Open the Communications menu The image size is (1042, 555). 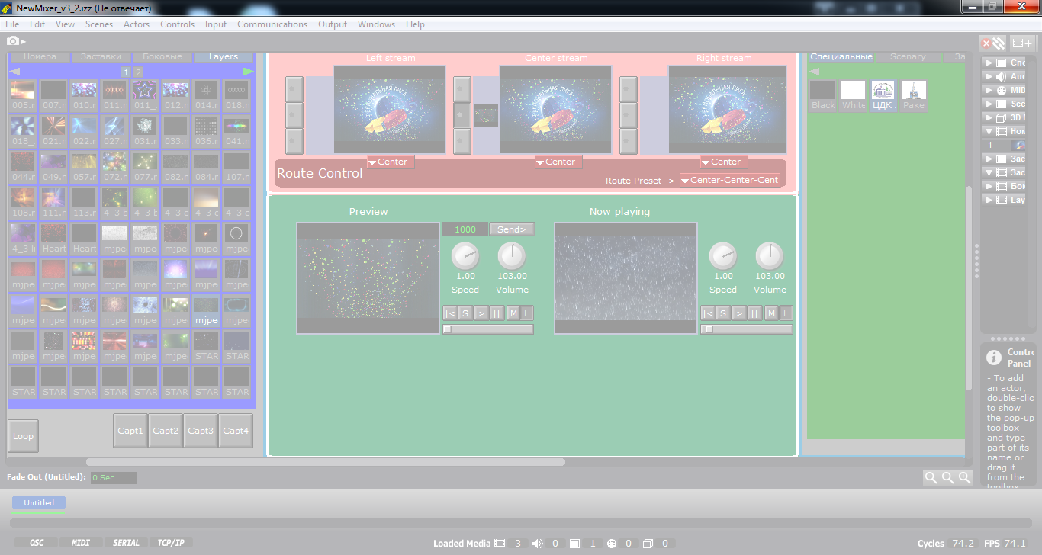[272, 24]
